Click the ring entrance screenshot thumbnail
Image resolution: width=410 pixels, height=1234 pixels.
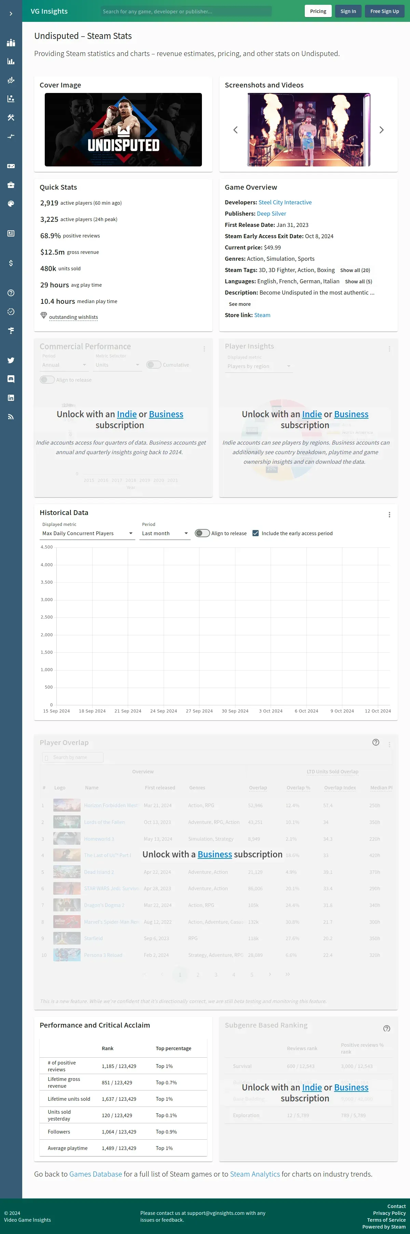pos(309,130)
